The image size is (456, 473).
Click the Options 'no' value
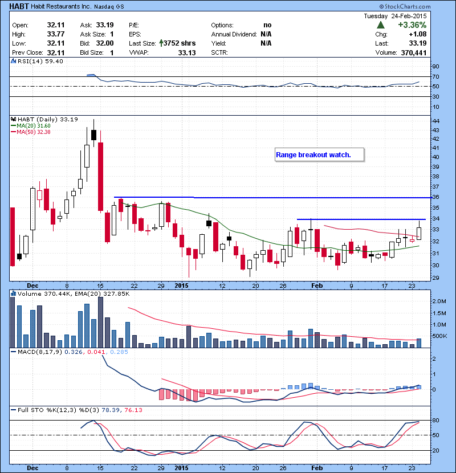[267, 25]
